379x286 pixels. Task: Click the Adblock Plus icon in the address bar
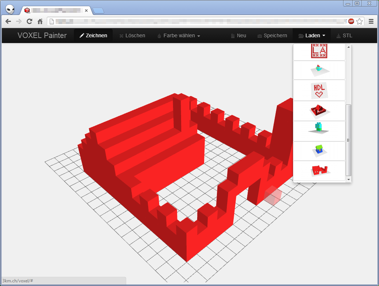point(351,21)
